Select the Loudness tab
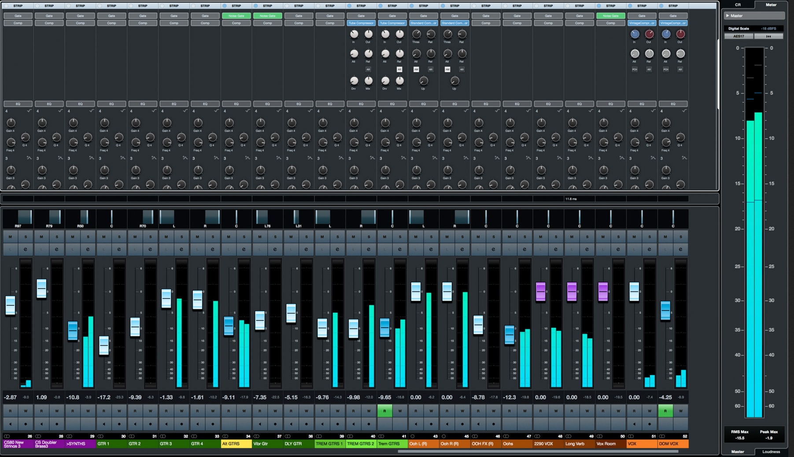 tap(771, 451)
